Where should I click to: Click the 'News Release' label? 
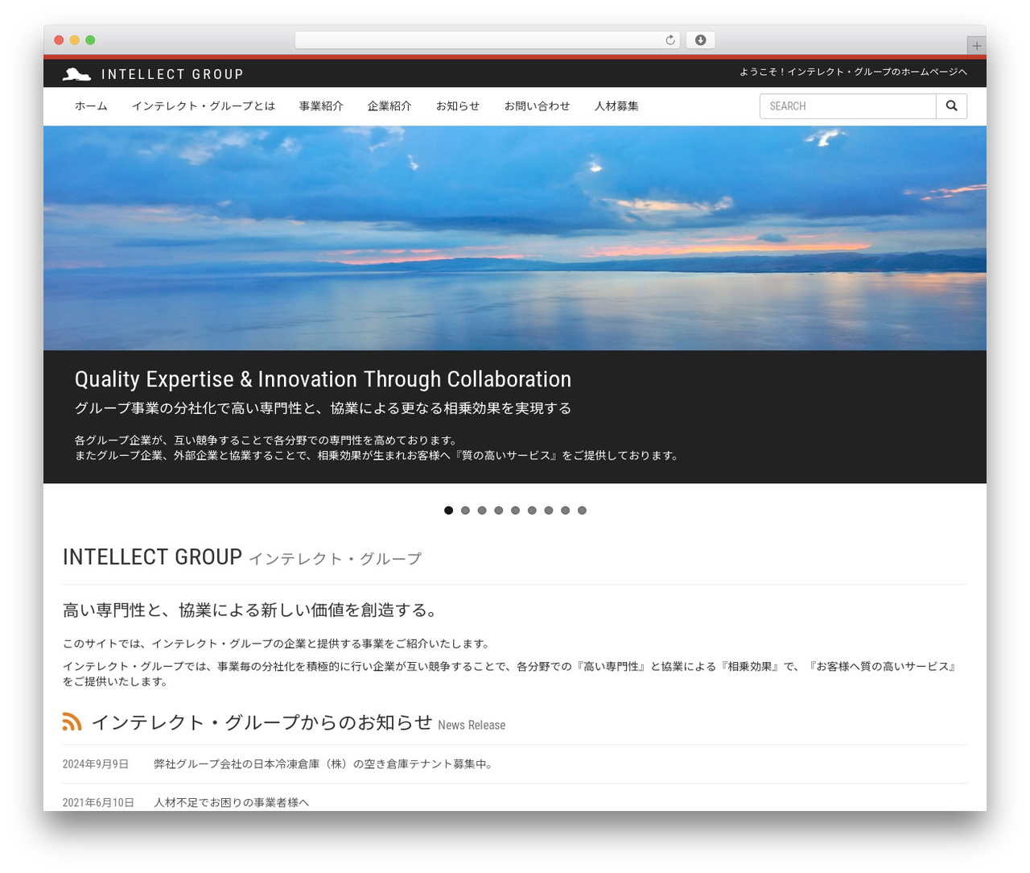[472, 725]
